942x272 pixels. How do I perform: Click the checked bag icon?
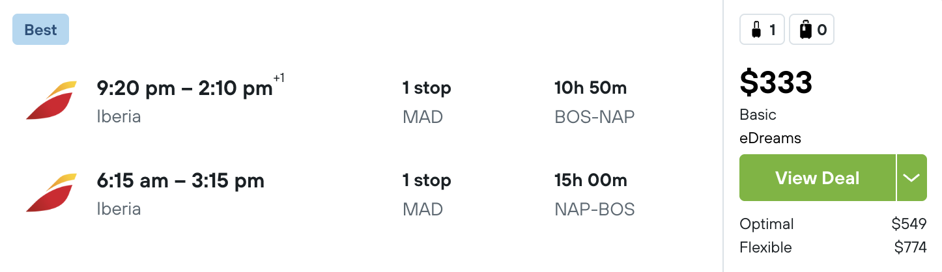tap(806, 30)
